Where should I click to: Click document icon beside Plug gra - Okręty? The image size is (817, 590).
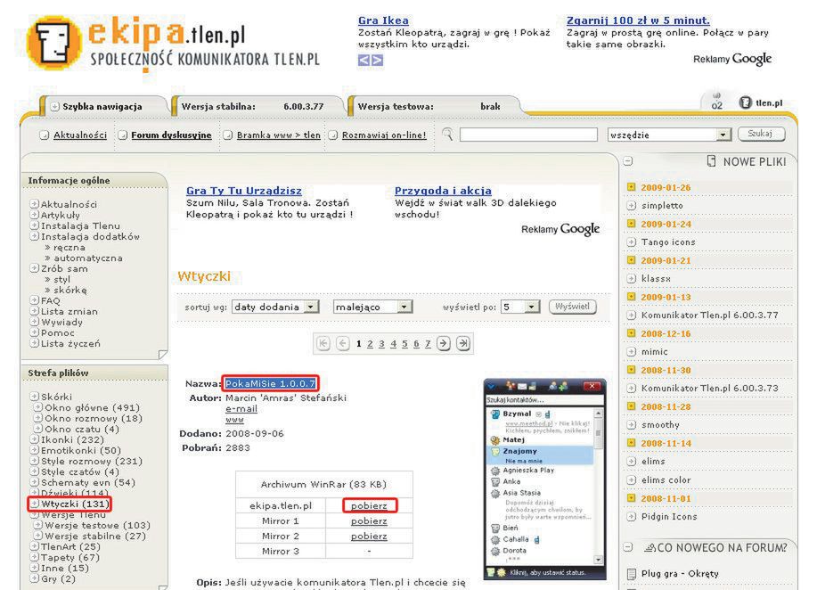(632, 574)
